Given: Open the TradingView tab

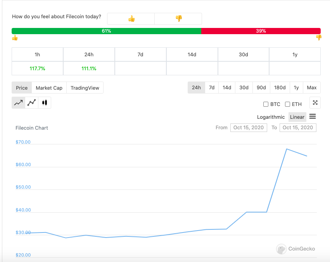Looking at the screenshot, I should pos(85,88).
